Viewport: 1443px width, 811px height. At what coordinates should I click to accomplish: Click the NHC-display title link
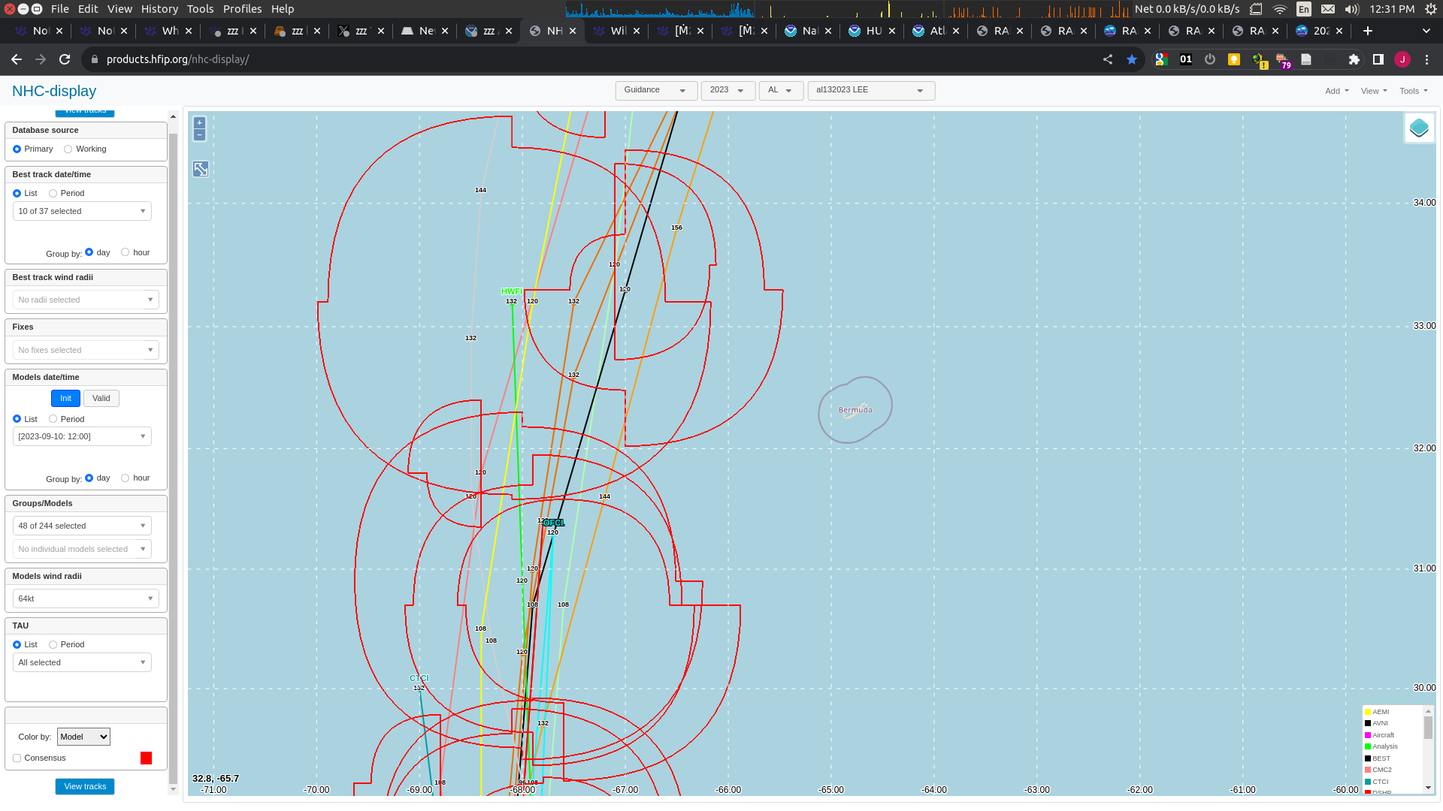tap(54, 91)
